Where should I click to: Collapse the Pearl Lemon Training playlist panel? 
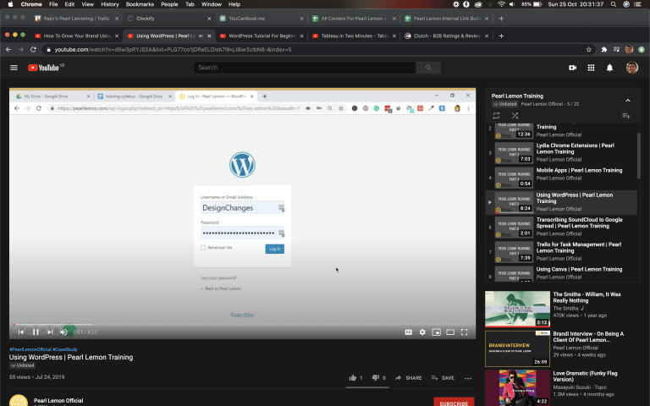[x=628, y=101]
